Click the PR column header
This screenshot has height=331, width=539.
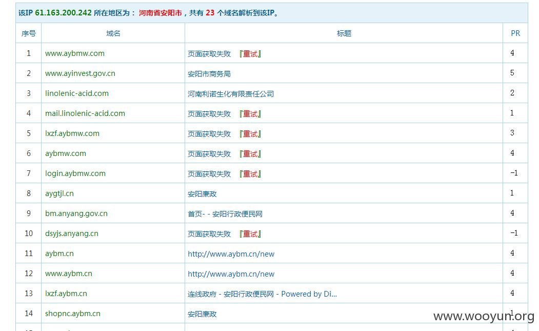pos(515,33)
